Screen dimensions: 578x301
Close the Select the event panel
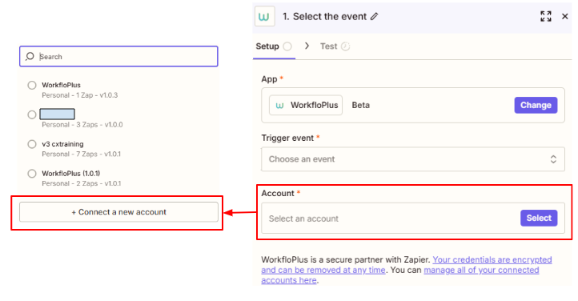(564, 16)
